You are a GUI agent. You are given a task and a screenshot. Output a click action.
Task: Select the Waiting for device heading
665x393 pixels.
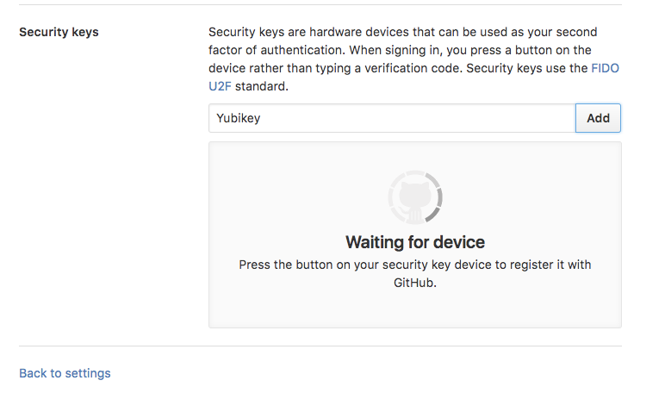coord(414,242)
